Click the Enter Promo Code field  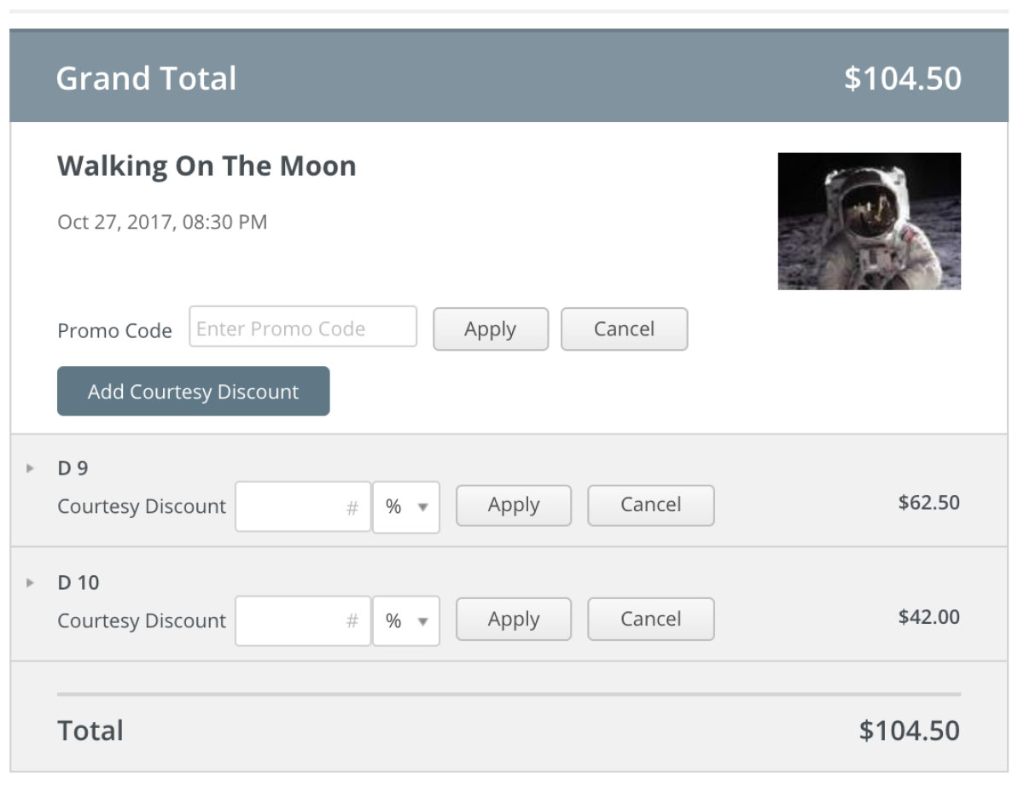pyautogui.click(x=303, y=328)
